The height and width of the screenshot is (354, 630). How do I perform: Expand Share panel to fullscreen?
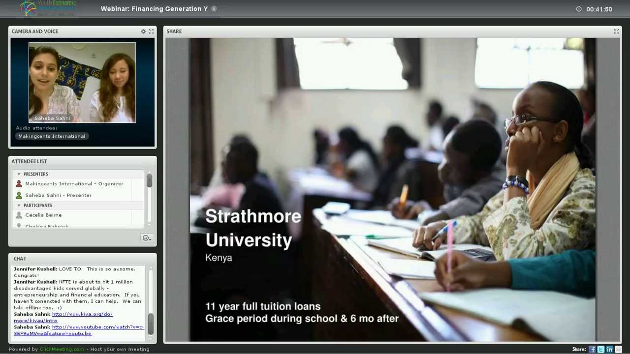pos(616,31)
